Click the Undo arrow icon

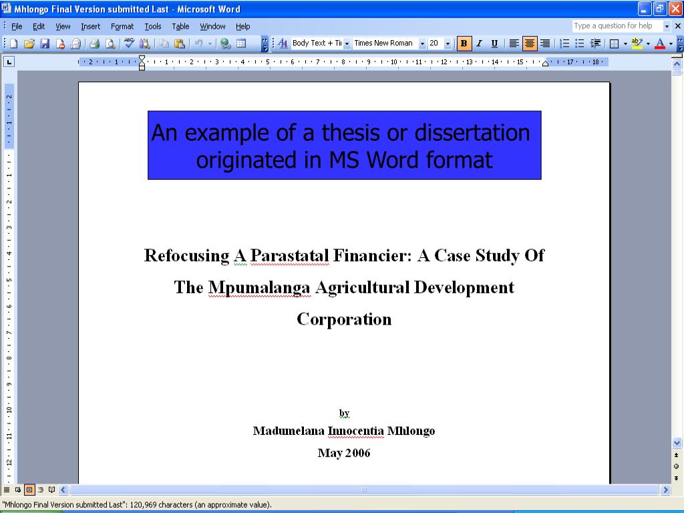199,43
